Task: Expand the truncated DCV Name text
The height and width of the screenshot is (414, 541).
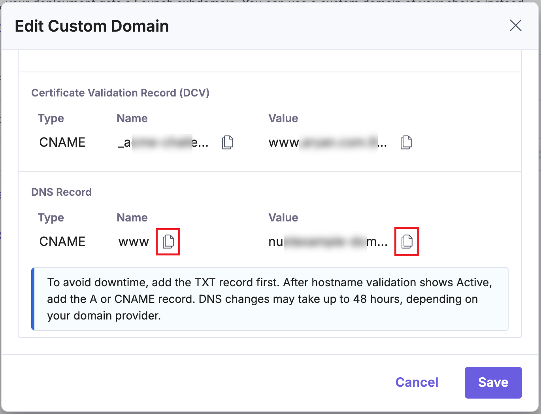Action: point(162,142)
